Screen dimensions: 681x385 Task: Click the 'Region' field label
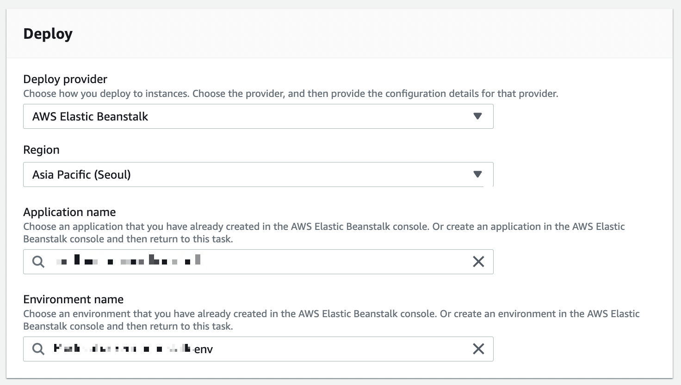coord(41,150)
